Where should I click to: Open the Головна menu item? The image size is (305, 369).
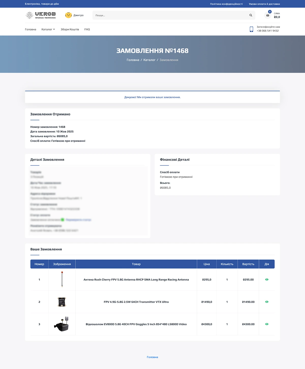coord(30,29)
